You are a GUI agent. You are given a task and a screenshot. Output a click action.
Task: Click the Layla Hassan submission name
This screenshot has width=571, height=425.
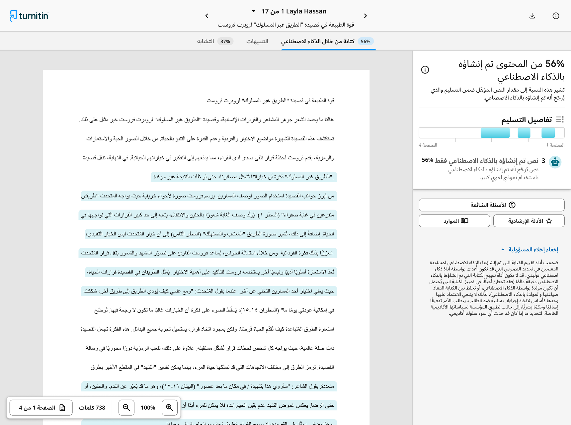click(x=306, y=11)
